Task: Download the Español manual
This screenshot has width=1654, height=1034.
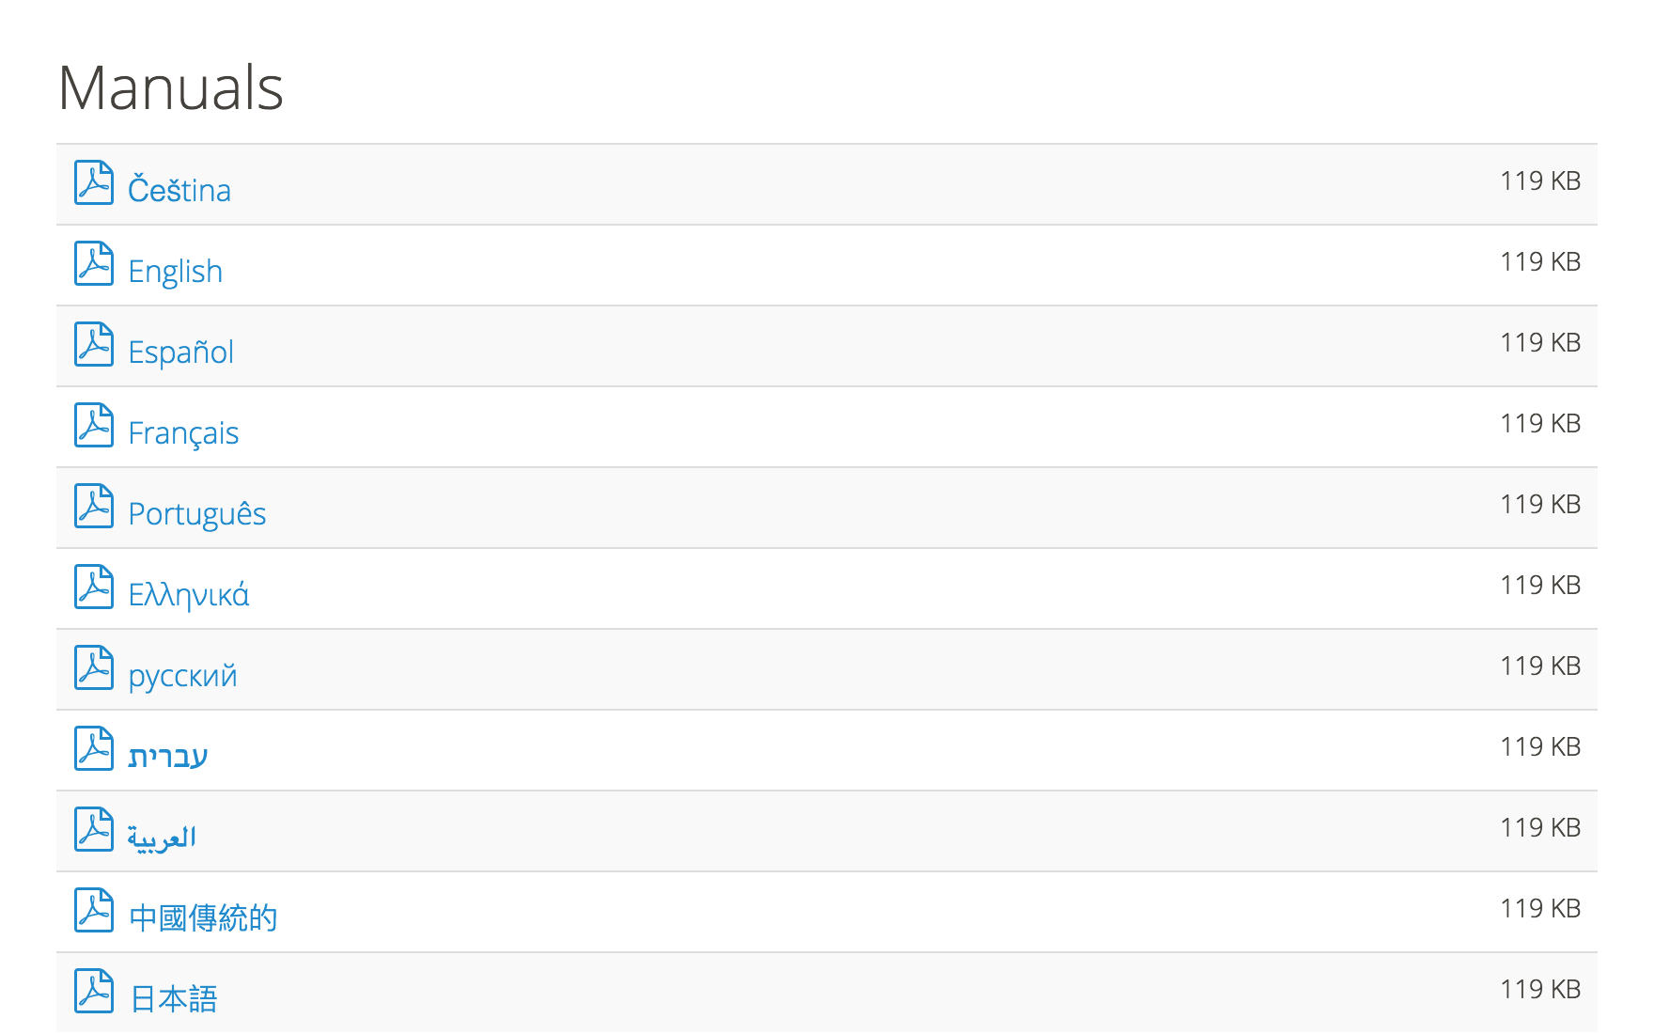Action: (x=181, y=352)
